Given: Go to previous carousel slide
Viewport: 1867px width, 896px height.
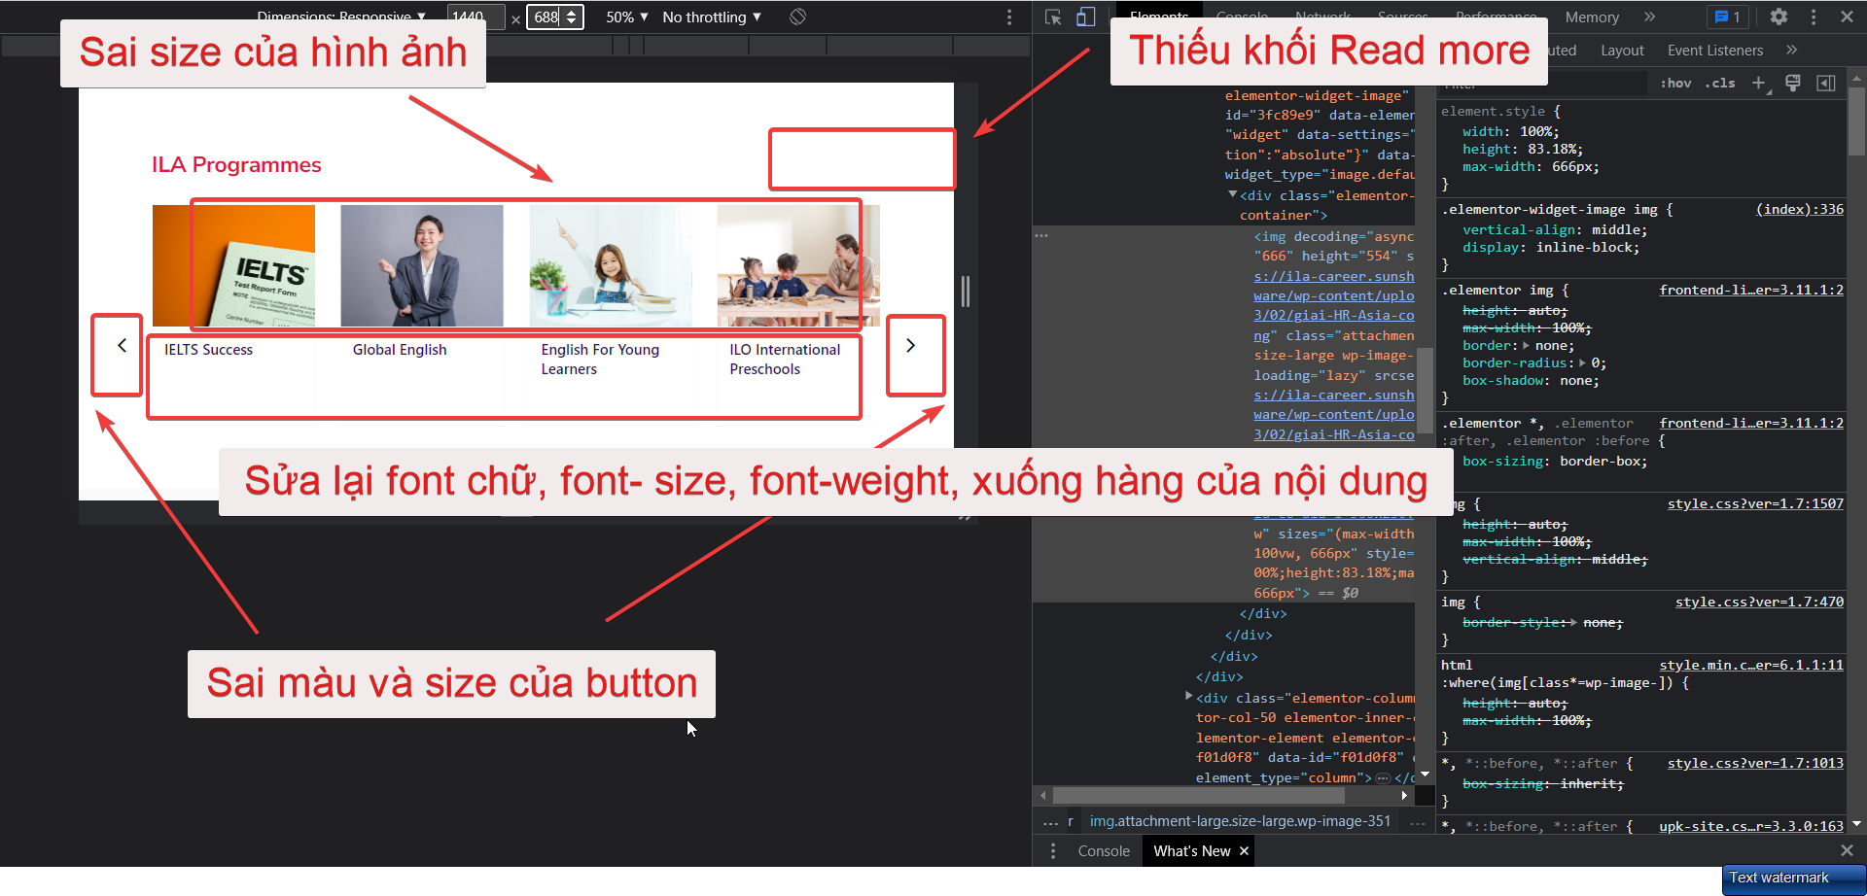Looking at the screenshot, I should pyautogui.click(x=122, y=345).
